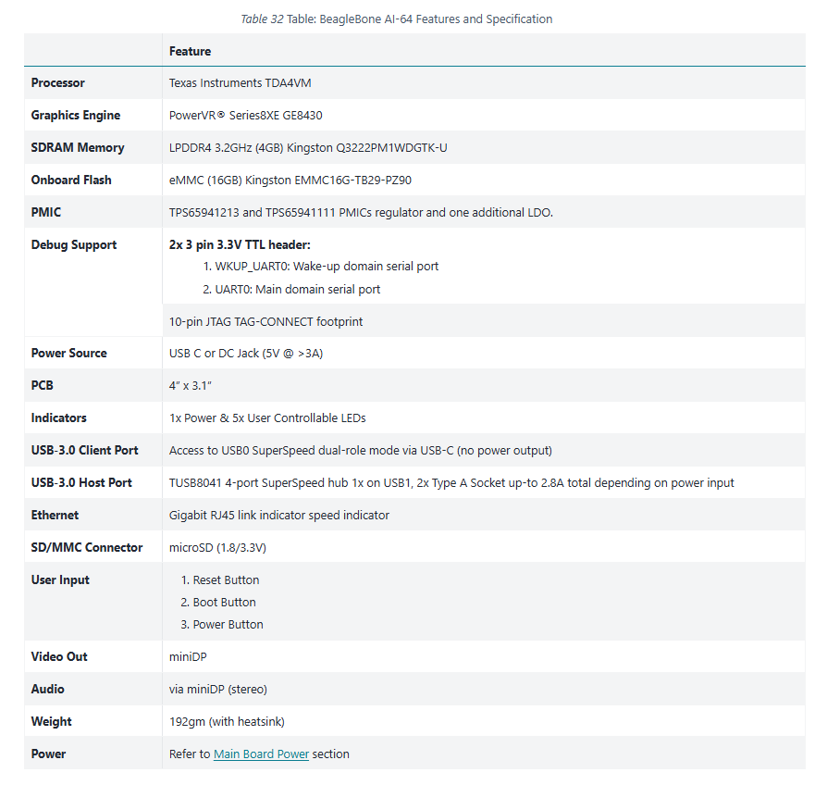Select the Processor row label
Viewport: 827px width, 785px height.
point(57,82)
